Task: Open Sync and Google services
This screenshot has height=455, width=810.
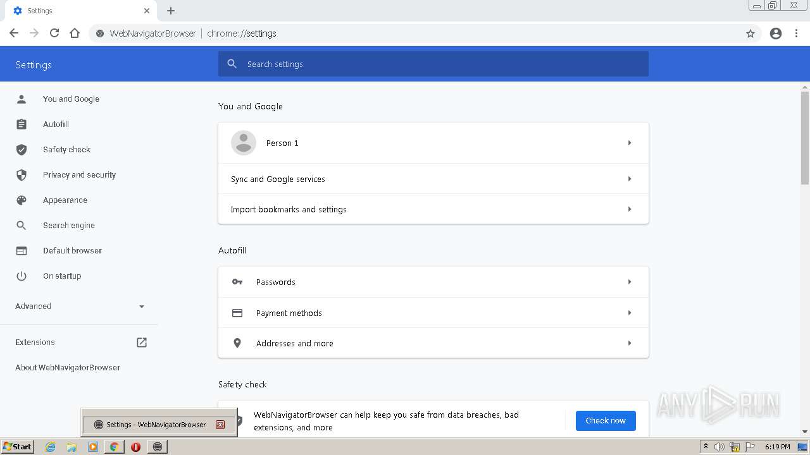Action: point(433,179)
